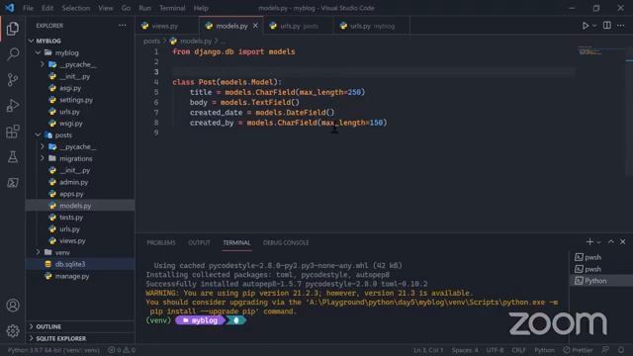Select the Terminal panel tab
Viewport: 633px width, 356px height.
click(236, 242)
